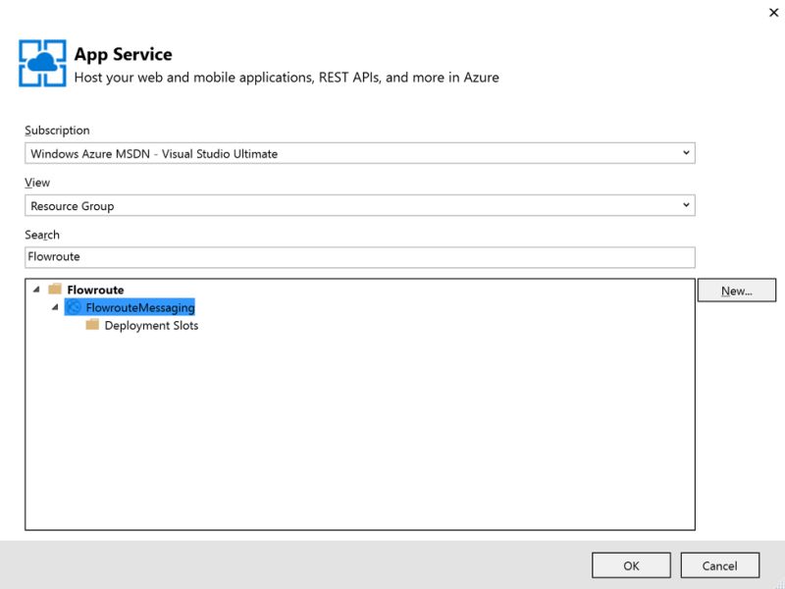The height and width of the screenshot is (589, 785).
Task: Select the Flowroute resource group
Action: (95, 290)
